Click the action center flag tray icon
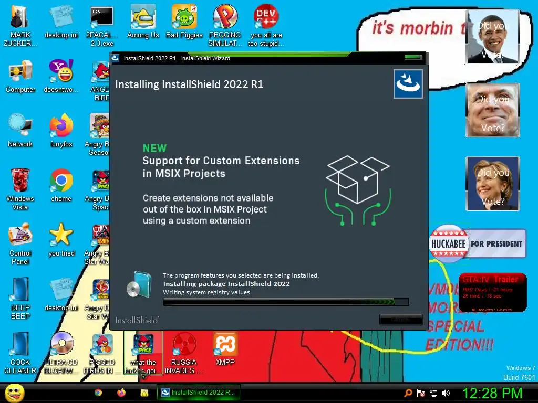 pos(421,393)
